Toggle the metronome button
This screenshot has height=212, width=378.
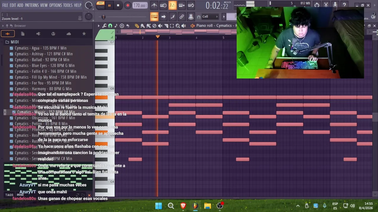click(x=154, y=5)
